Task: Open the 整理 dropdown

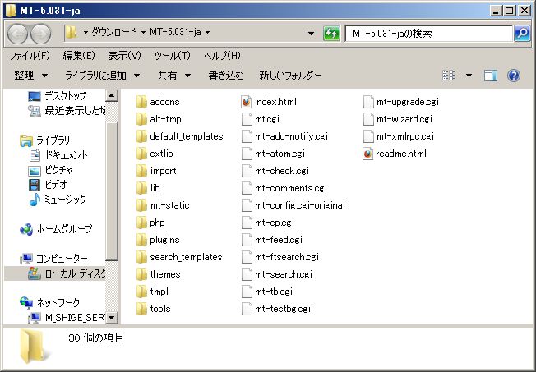Action: tap(30, 76)
